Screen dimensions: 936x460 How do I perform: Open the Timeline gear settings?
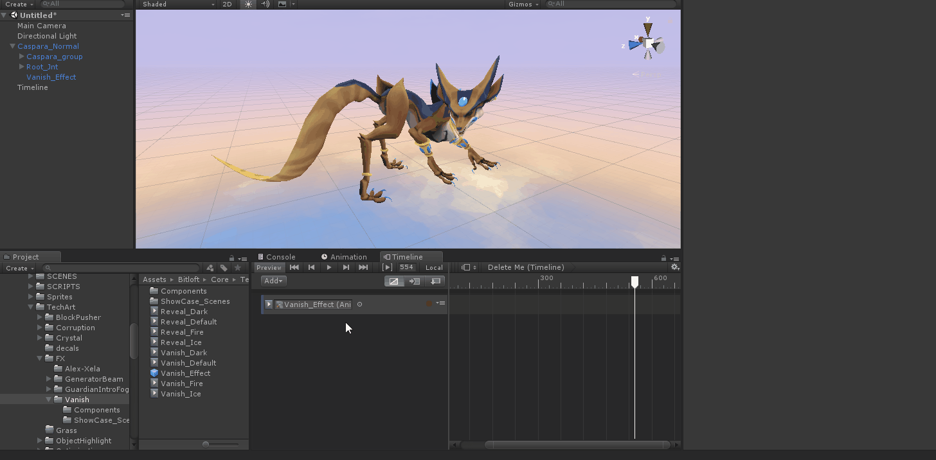click(674, 267)
